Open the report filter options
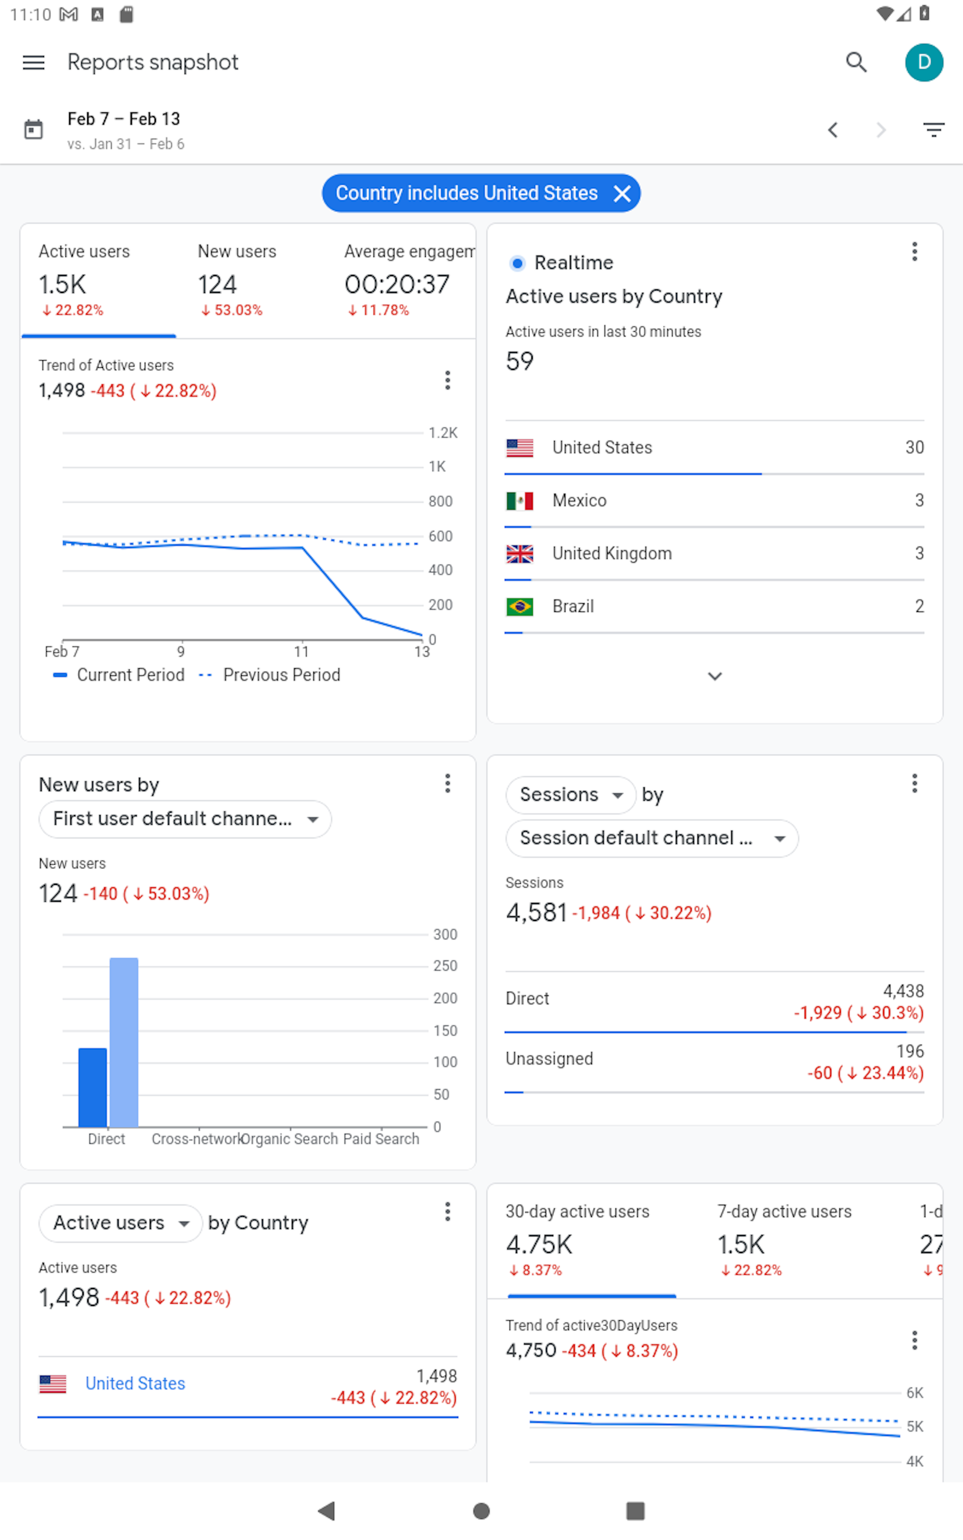963x1540 pixels. click(x=932, y=129)
